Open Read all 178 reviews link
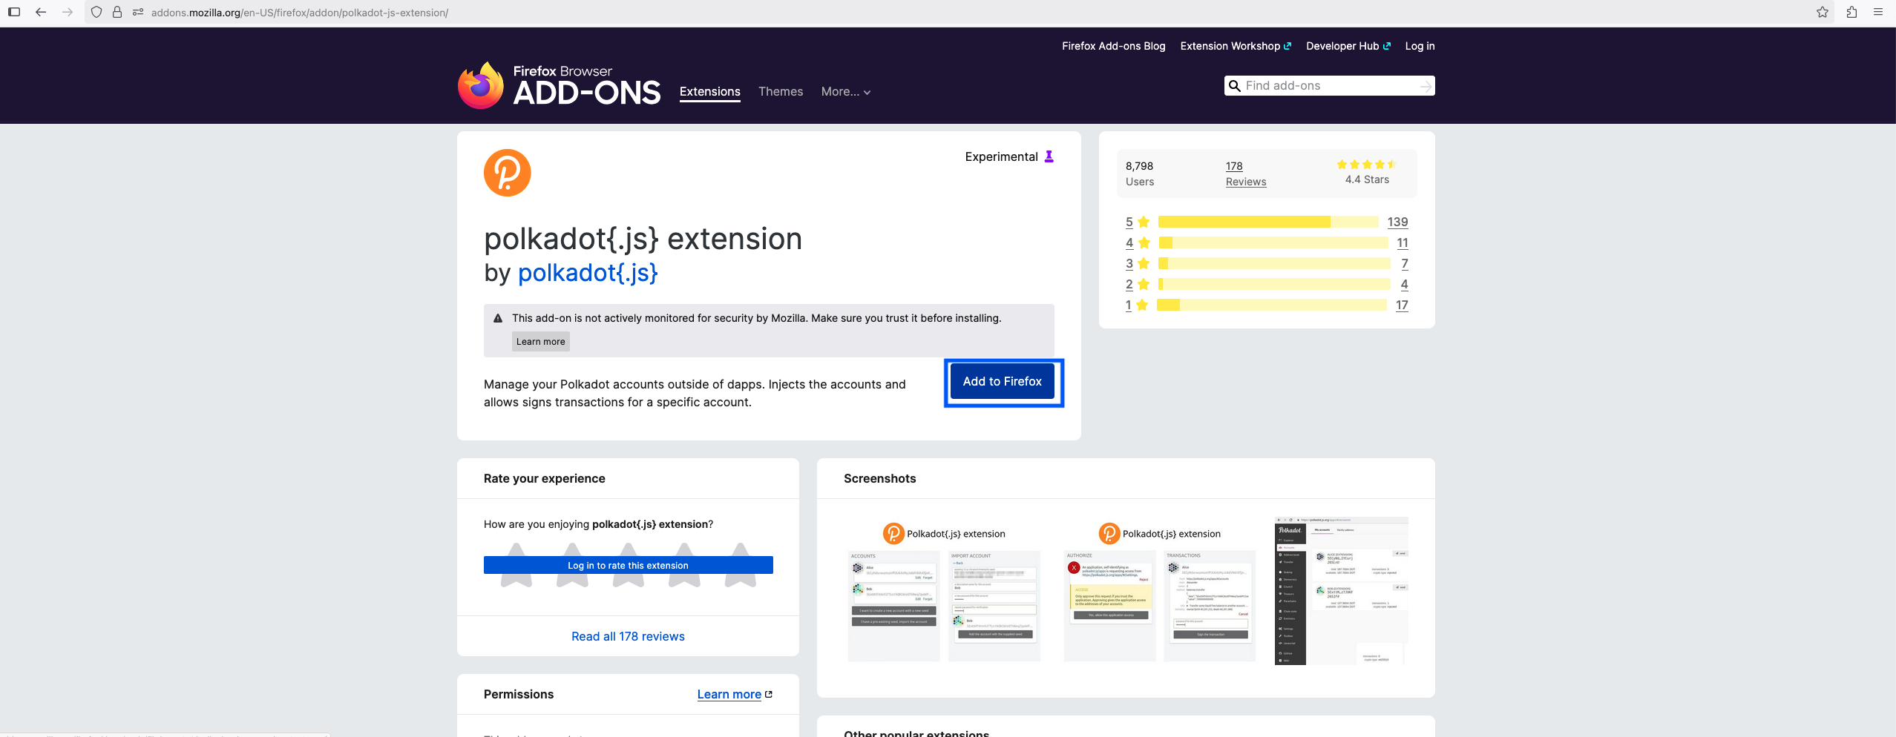Viewport: 1896px width, 737px height. [628, 636]
